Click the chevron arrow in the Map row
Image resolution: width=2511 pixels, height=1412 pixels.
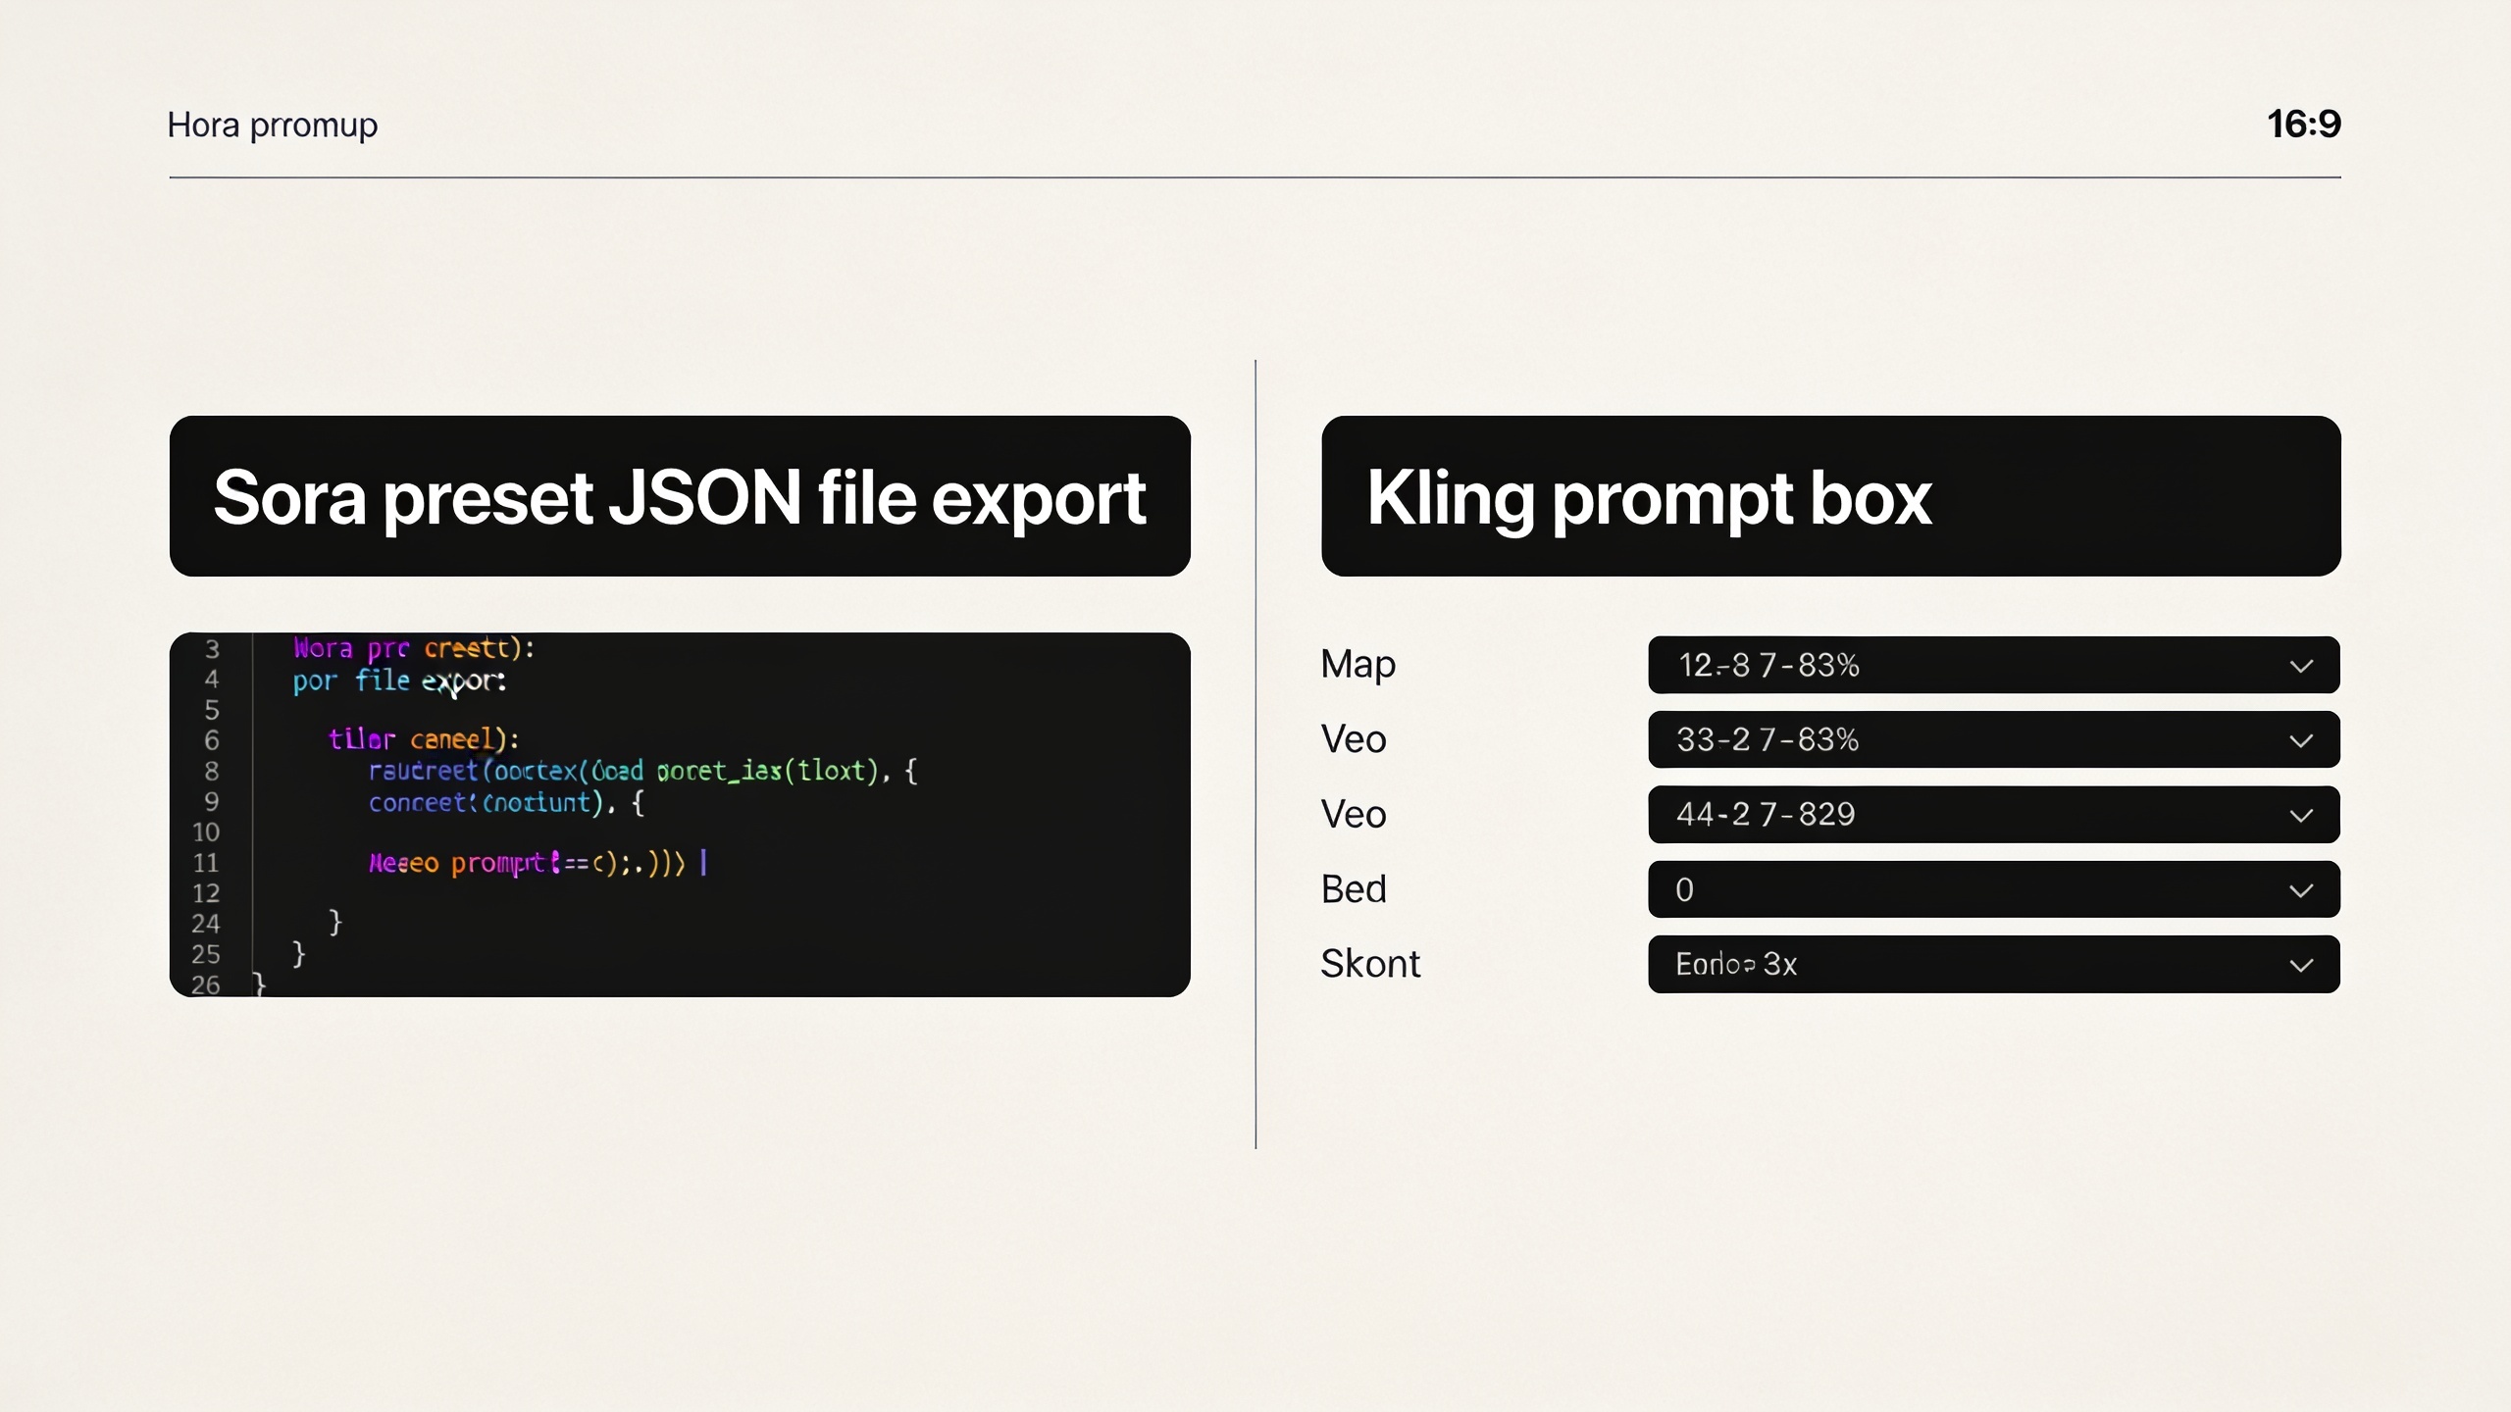pos(2301,666)
